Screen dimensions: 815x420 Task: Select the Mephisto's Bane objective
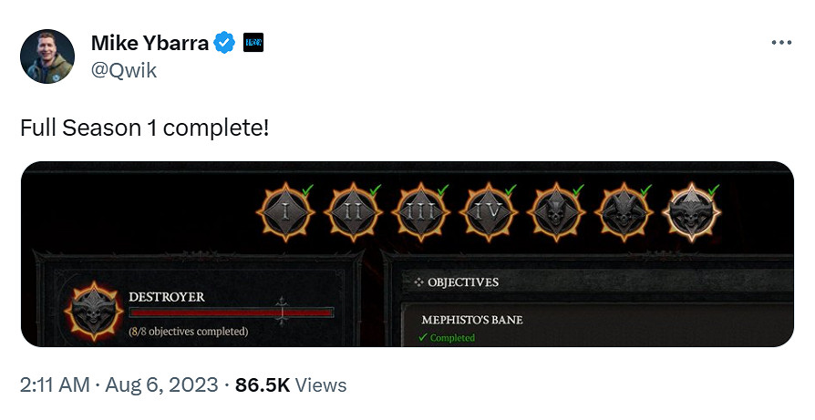[471, 320]
